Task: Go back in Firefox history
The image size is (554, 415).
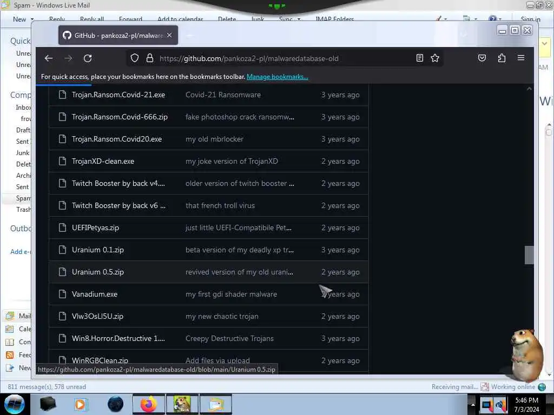Action: (x=49, y=58)
